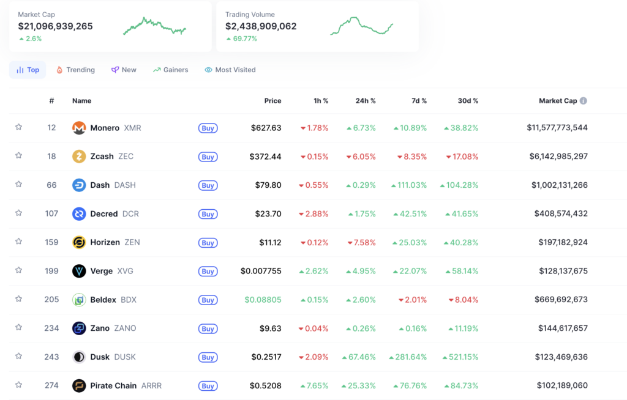Click the Dash coin logo icon

79,185
